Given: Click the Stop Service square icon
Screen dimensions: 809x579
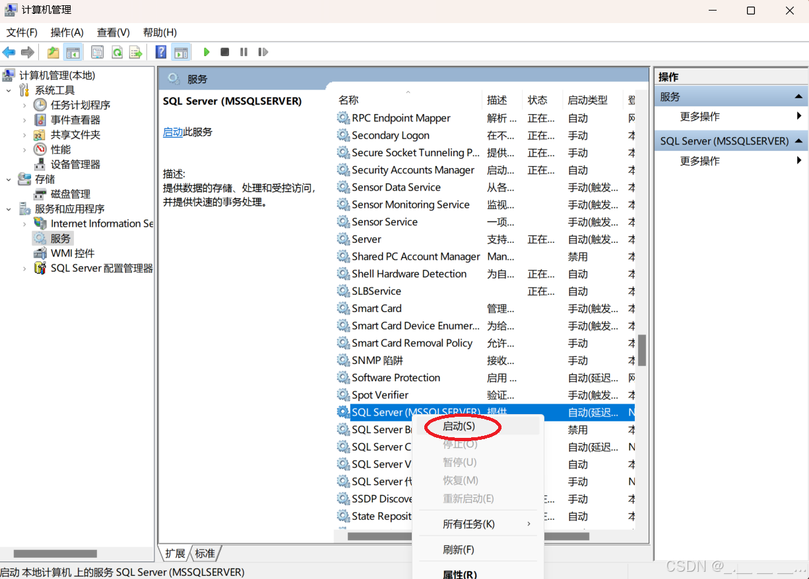Looking at the screenshot, I should pos(225,52).
